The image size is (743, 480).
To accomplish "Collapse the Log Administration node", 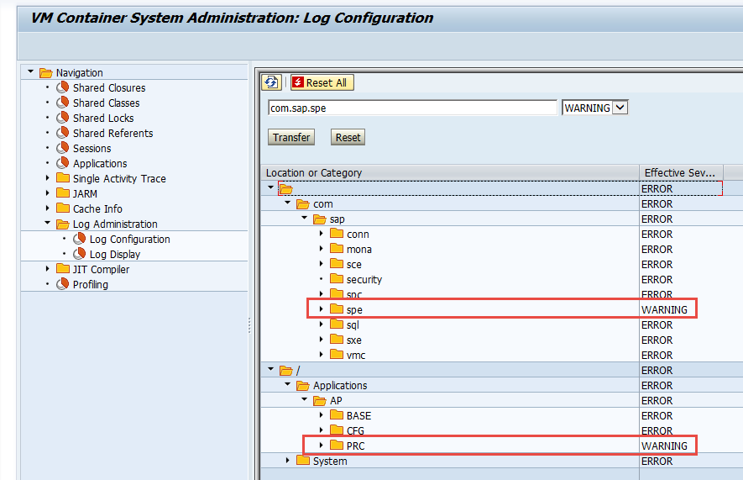I will pyautogui.click(x=47, y=223).
